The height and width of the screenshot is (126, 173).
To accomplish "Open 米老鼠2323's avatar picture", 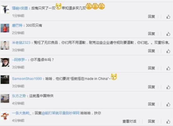I will (x=5, y=45).
